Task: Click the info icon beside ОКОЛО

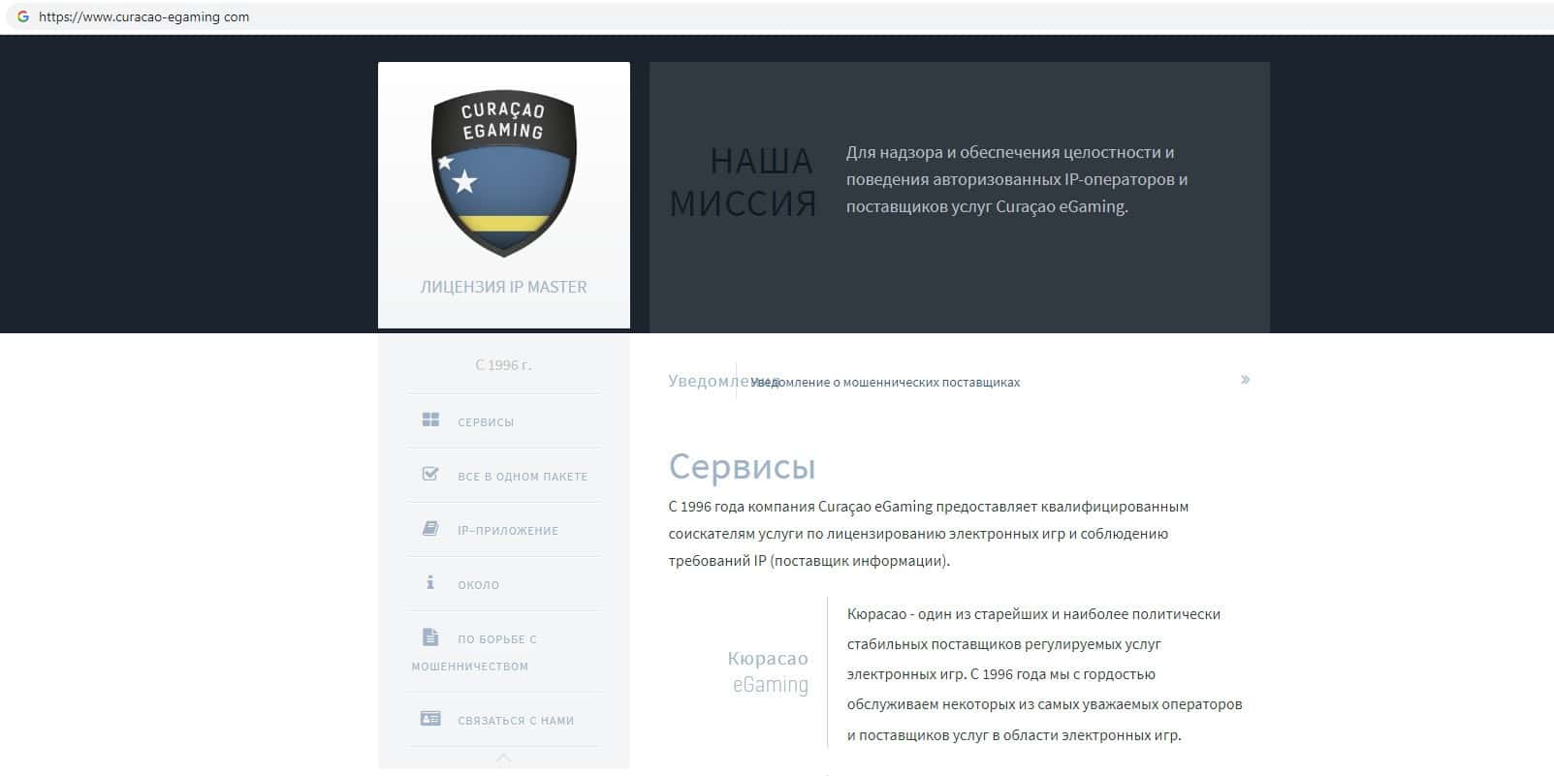Action: [430, 582]
